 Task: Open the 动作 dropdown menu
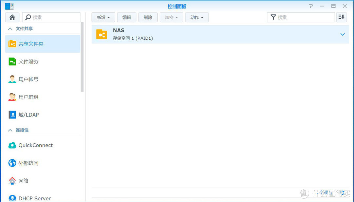coord(197,17)
